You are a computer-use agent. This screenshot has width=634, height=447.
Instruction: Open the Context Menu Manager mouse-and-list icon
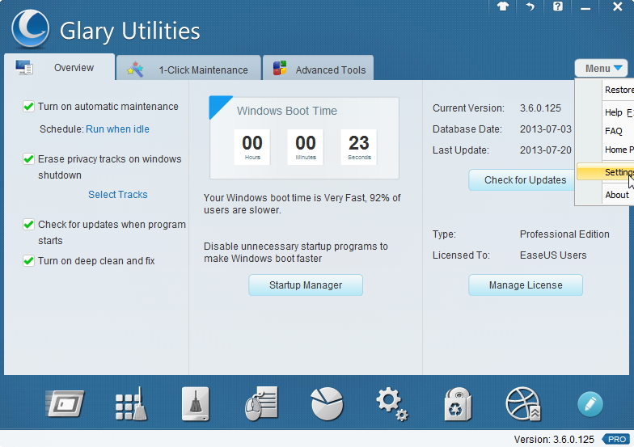click(x=261, y=404)
